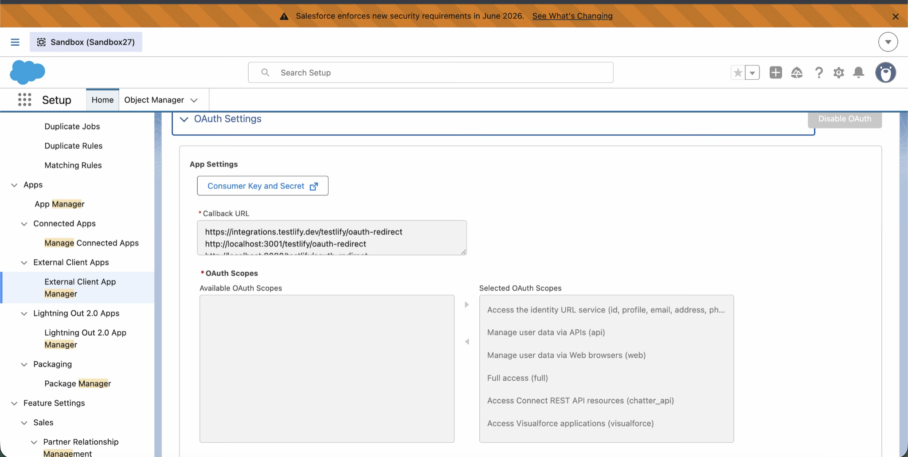Open the user profile avatar
The width and height of the screenshot is (908, 457).
click(x=886, y=72)
